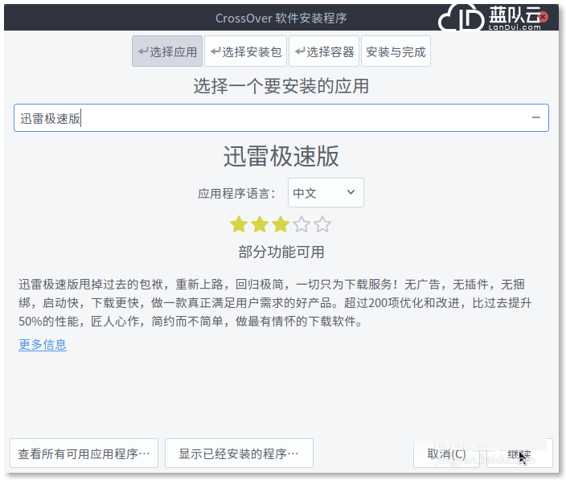The width and height of the screenshot is (566, 480).
Task: Click the 继续 button
Action: coord(519,453)
